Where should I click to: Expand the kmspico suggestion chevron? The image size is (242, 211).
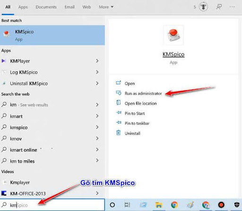point(97,127)
